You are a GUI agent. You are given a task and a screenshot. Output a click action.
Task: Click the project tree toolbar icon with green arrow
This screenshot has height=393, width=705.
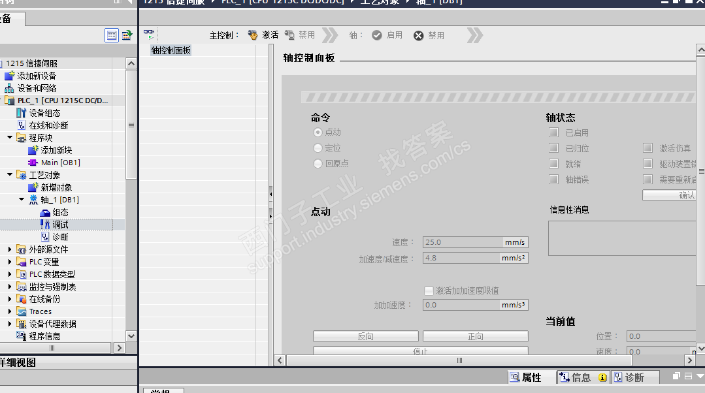(x=127, y=35)
